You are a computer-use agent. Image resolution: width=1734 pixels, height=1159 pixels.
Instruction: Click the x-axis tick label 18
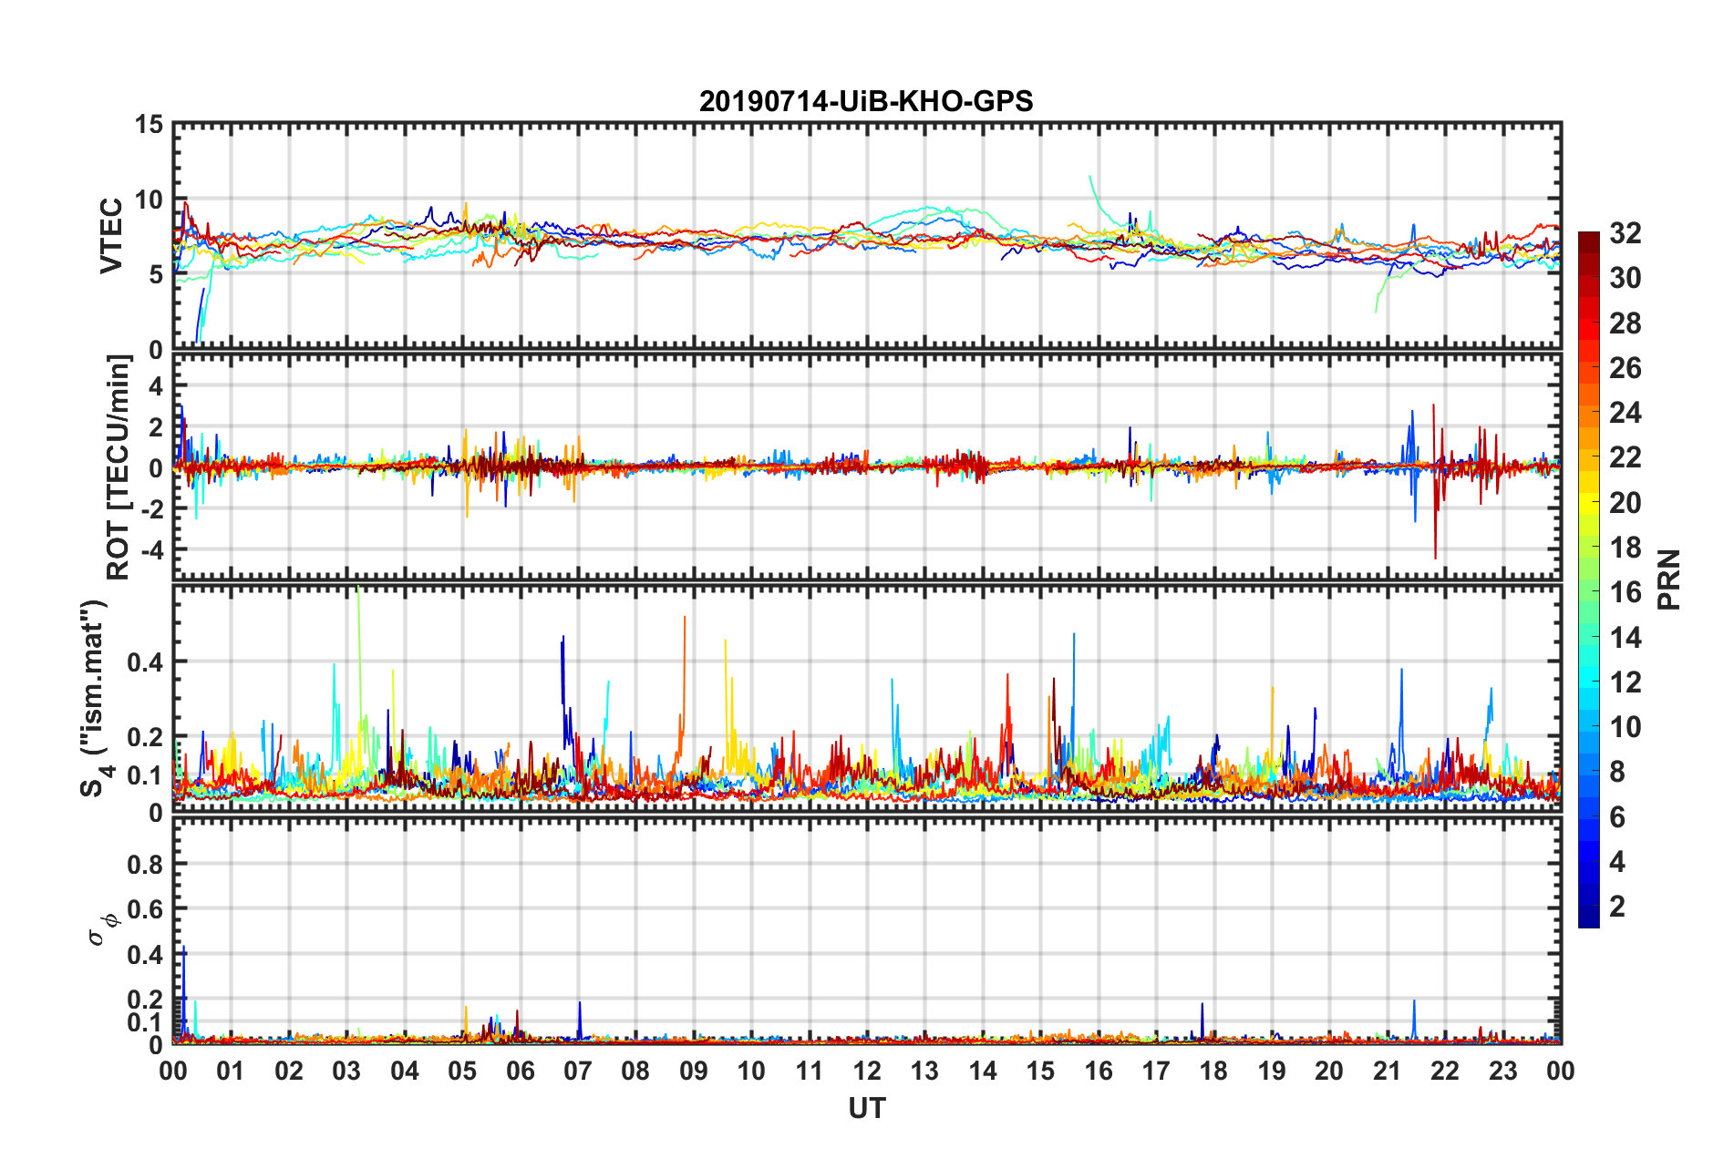[x=1213, y=1071]
